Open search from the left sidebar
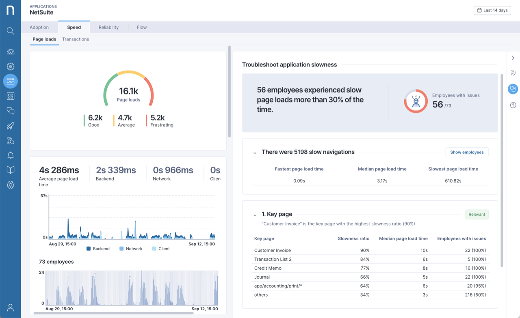Image resolution: width=520 pixels, height=318 pixels. pos(10,31)
